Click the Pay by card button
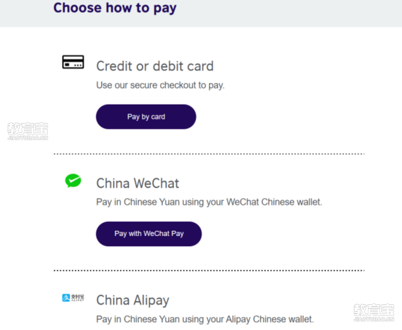 click(x=146, y=117)
